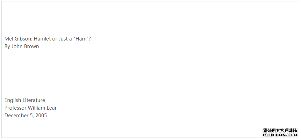Click the word 'English'
Image resolution: width=301 pixels, height=140 pixels.
13,100
